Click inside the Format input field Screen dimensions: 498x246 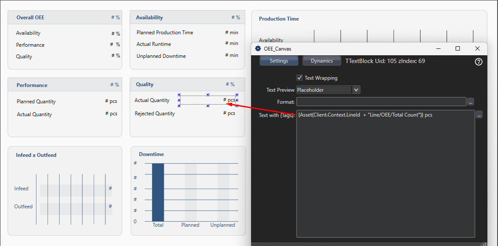(381, 102)
